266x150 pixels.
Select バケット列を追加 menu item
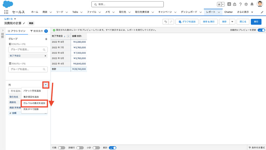tap(34, 91)
